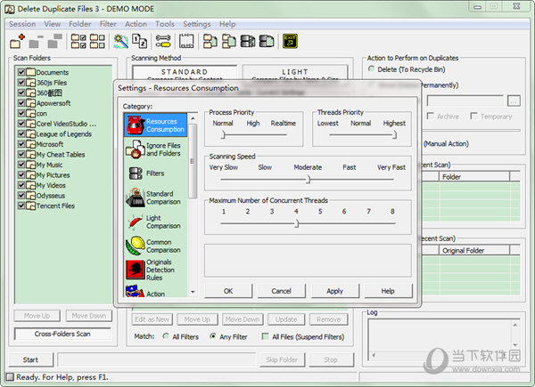Click the Cross-Folders Scan button
The height and width of the screenshot is (387, 535).
point(62,334)
